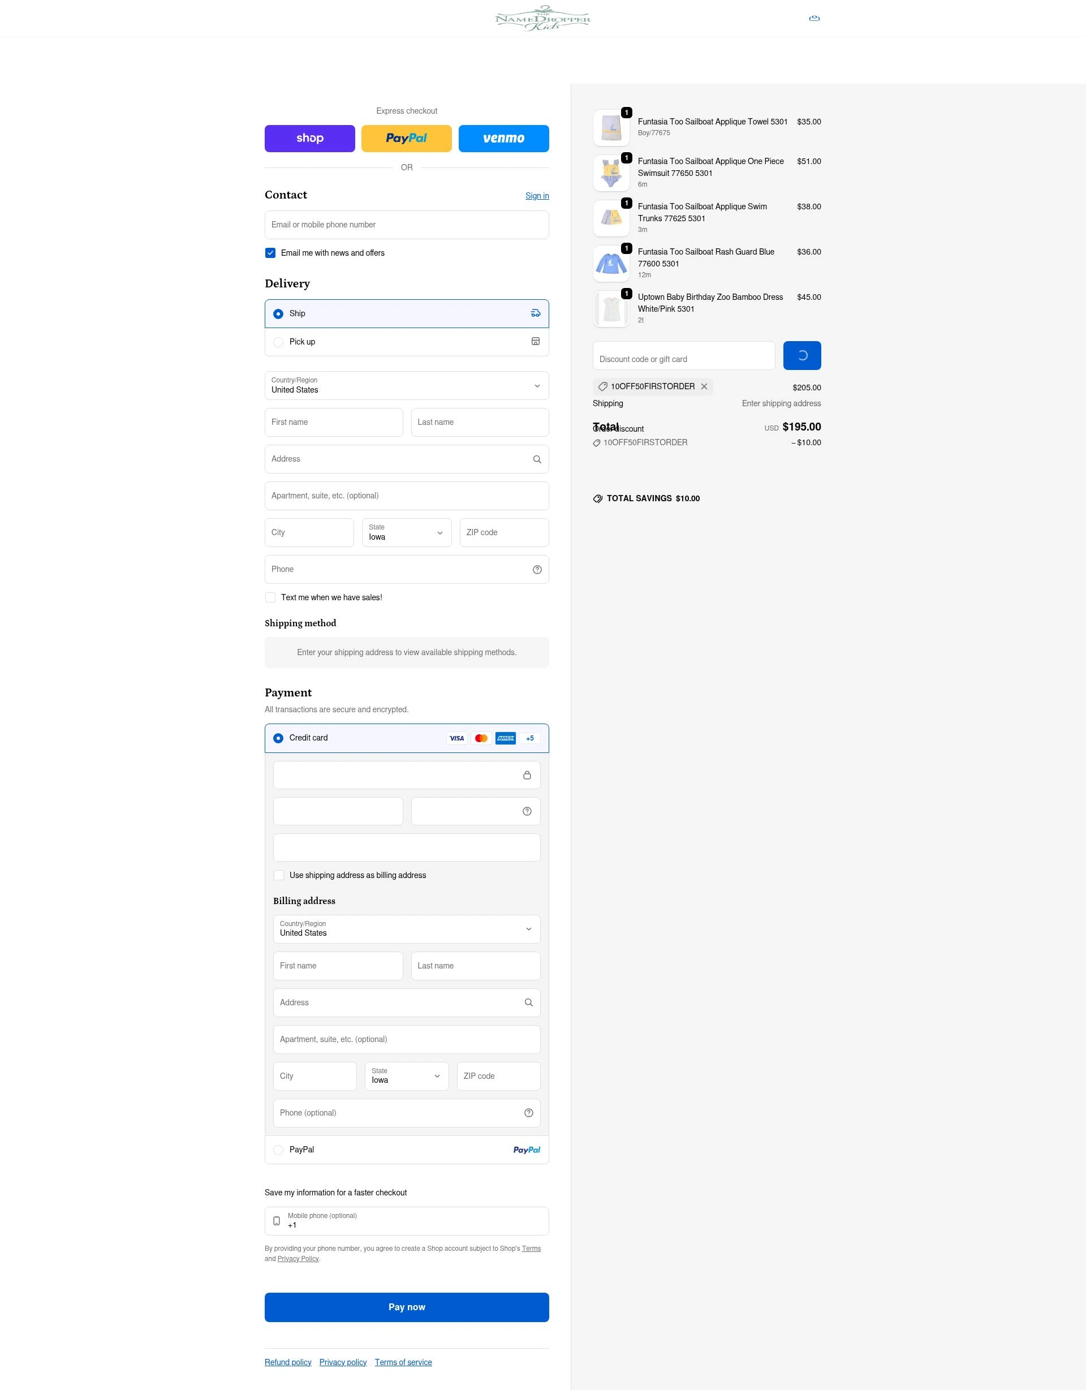Open the delivery Country/Region dropdown

tap(407, 386)
